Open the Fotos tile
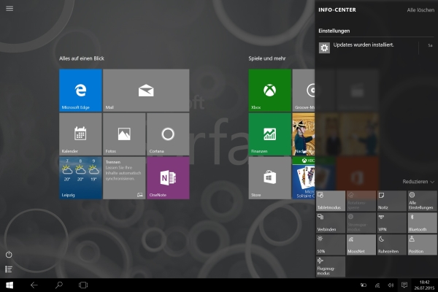The image size is (438, 292). pyautogui.click(x=124, y=134)
